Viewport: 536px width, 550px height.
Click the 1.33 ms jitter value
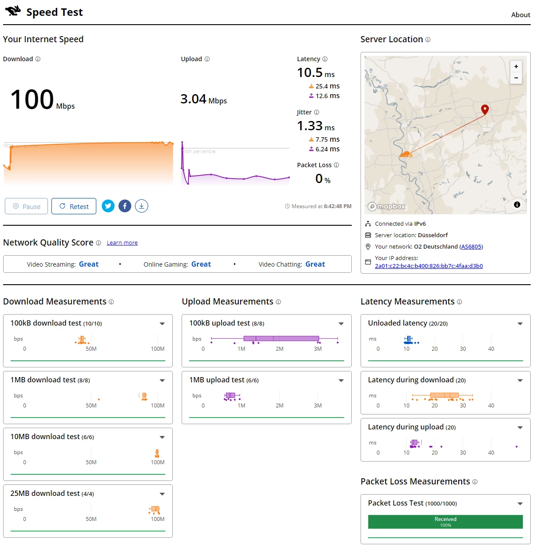click(316, 126)
